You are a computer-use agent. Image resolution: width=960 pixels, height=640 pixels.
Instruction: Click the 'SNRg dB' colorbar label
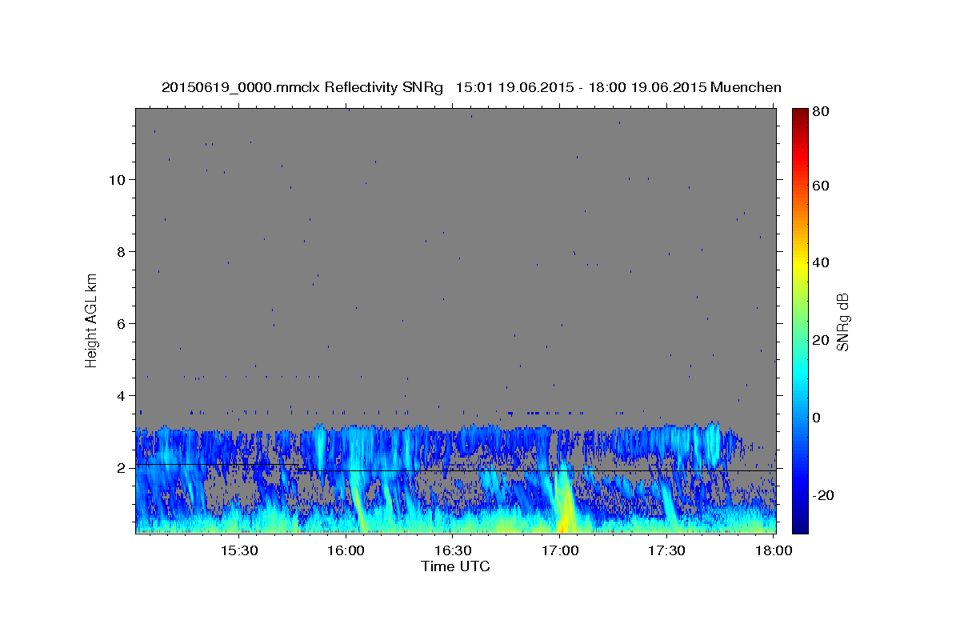click(x=843, y=322)
